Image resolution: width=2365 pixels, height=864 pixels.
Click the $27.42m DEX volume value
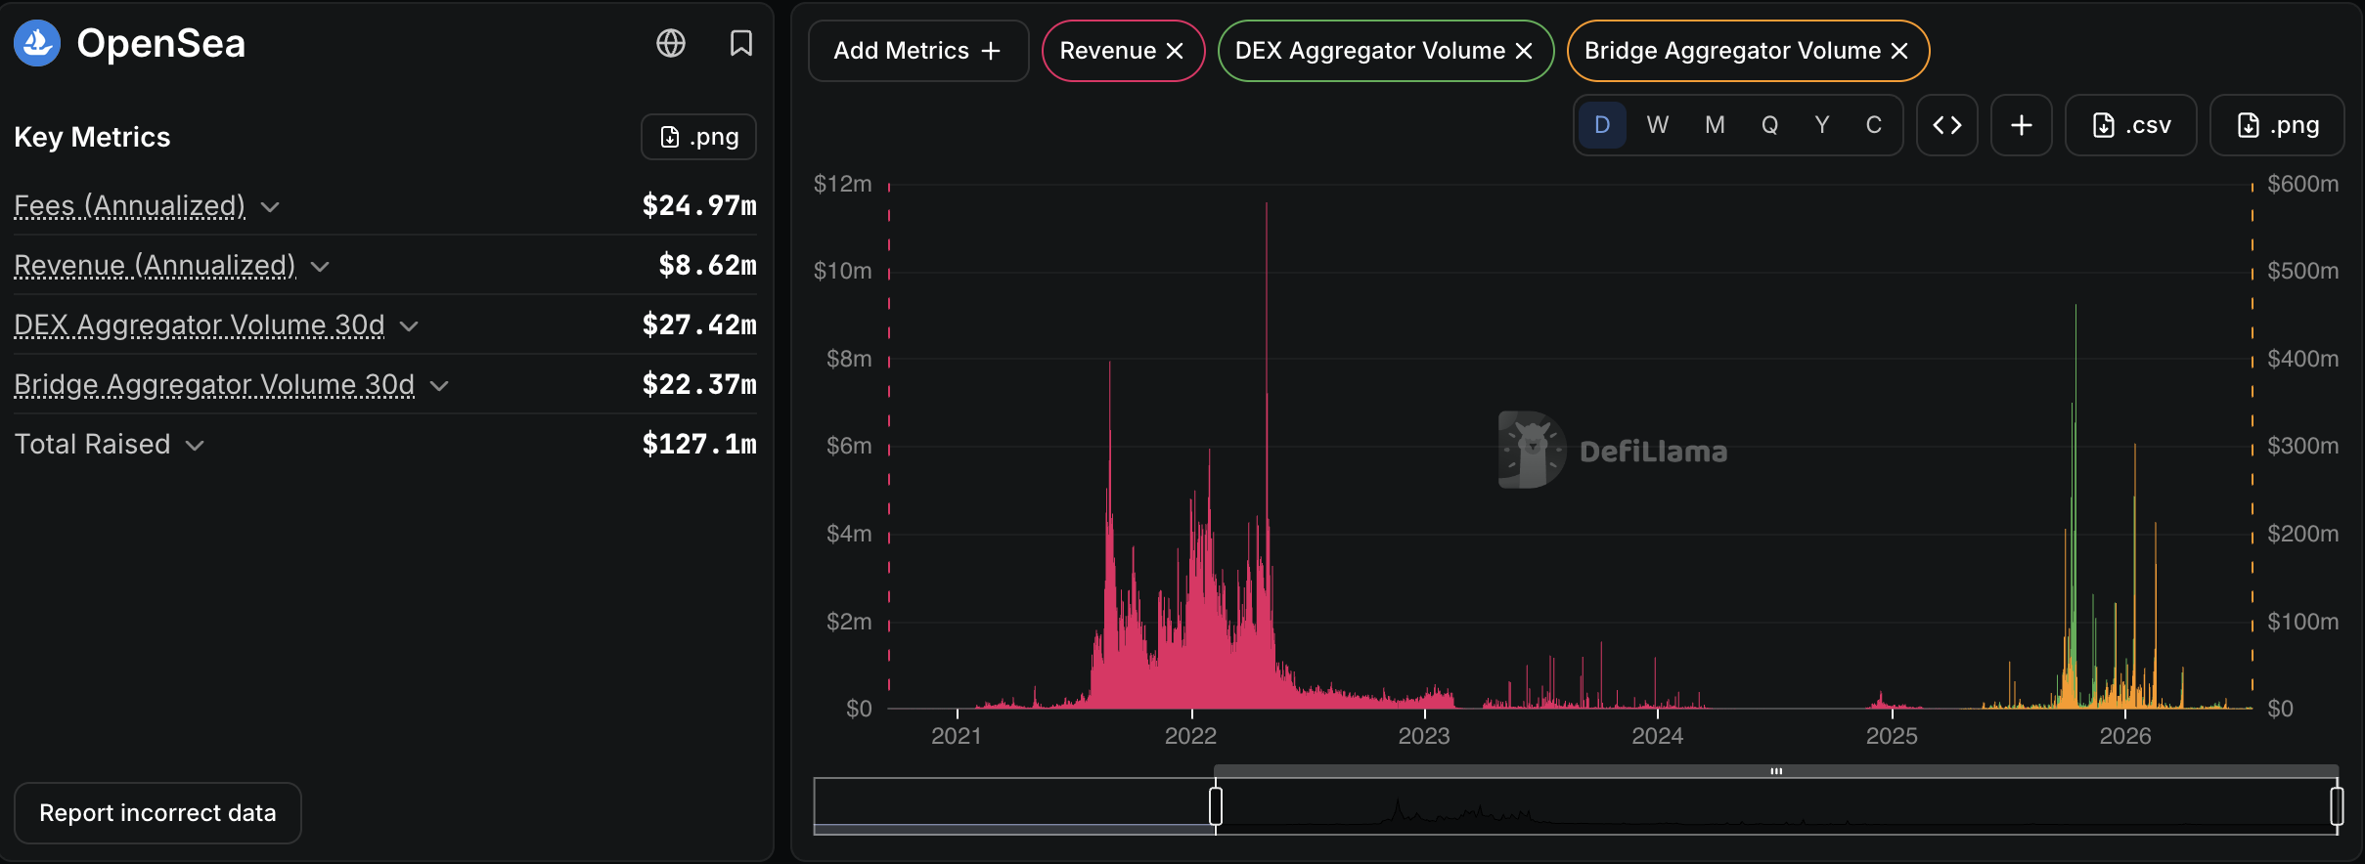699,325
